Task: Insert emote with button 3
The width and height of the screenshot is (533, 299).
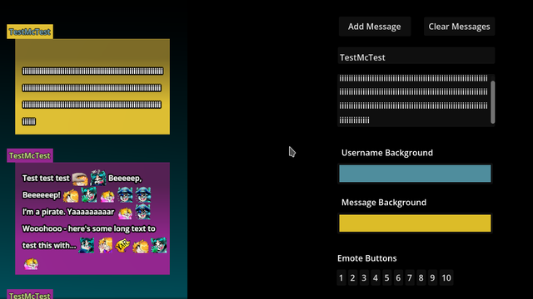Action: click(x=364, y=278)
